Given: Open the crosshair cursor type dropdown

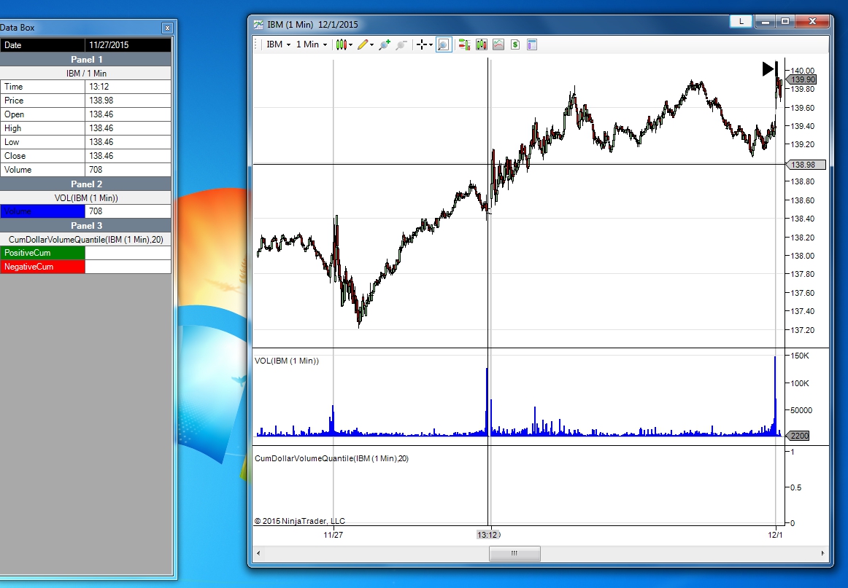Looking at the screenshot, I should click(x=425, y=45).
